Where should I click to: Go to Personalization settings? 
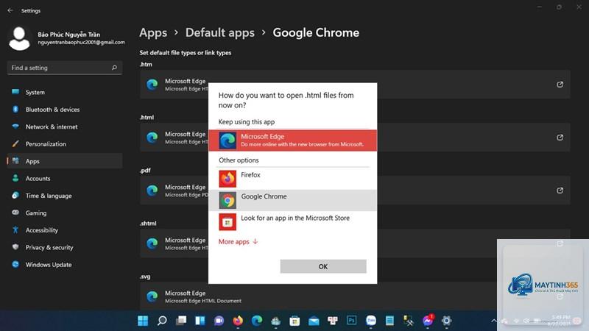[x=65, y=144]
